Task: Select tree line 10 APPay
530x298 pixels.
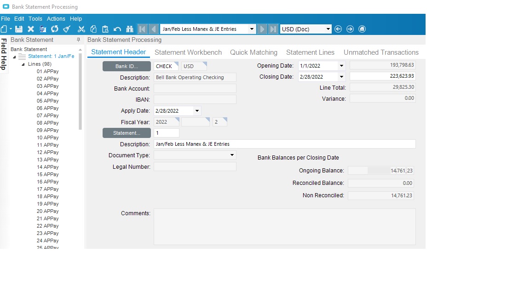Action: coord(48,138)
